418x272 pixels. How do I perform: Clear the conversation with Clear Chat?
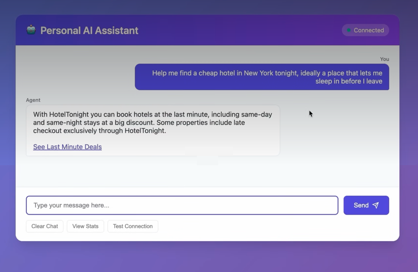pos(45,226)
